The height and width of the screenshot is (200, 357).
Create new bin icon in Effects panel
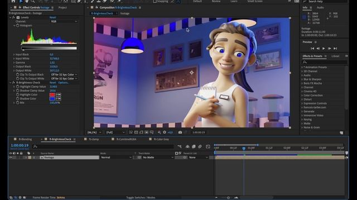click(341, 133)
